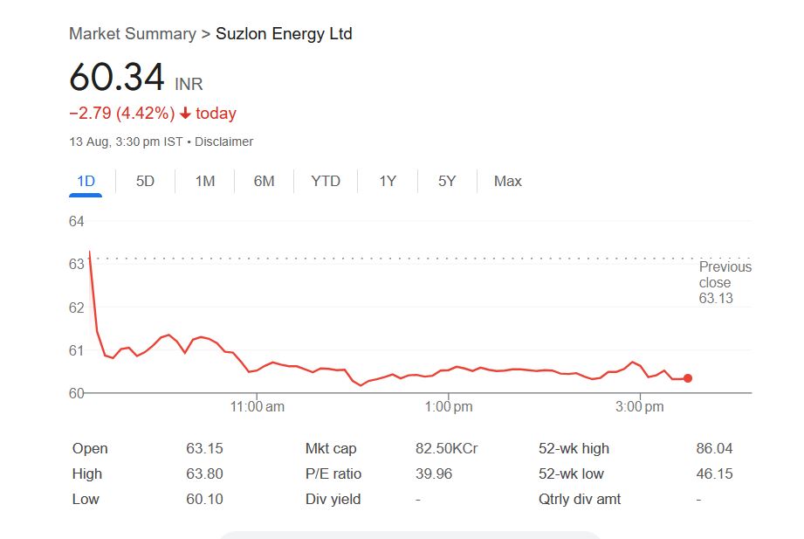The width and height of the screenshot is (804, 539).
Task: Show the 1M price chart
Action: pyautogui.click(x=204, y=182)
